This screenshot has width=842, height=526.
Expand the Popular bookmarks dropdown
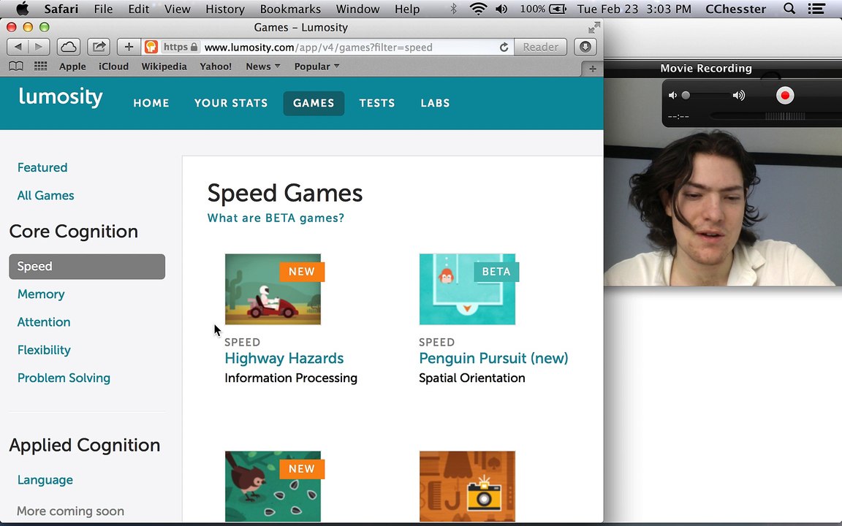[x=316, y=66]
